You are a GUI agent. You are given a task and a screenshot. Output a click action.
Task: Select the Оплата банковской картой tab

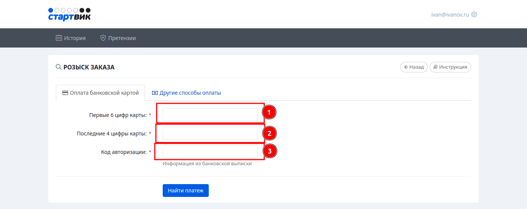(x=100, y=93)
